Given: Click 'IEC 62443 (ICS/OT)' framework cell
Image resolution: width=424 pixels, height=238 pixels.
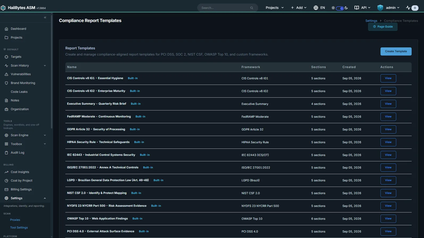Looking at the screenshot, I should click(255, 155).
